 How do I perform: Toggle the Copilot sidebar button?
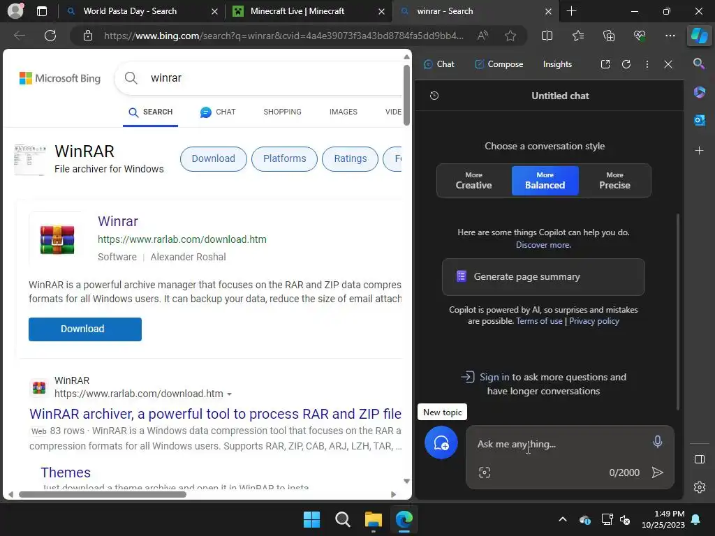tap(699, 36)
